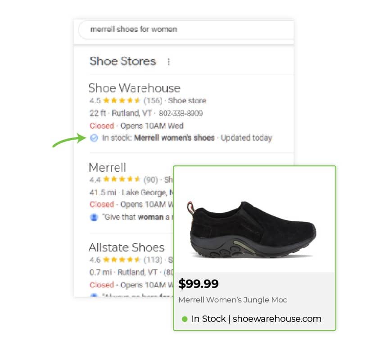Click the search box with merrell shoes query

pyautogui.click(x=186, y=30)
